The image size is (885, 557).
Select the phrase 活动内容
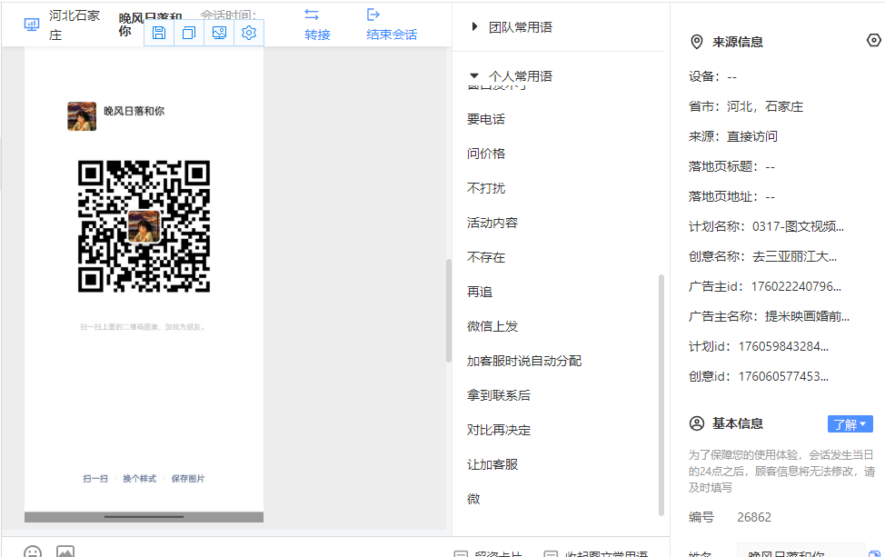click(492, 223)
